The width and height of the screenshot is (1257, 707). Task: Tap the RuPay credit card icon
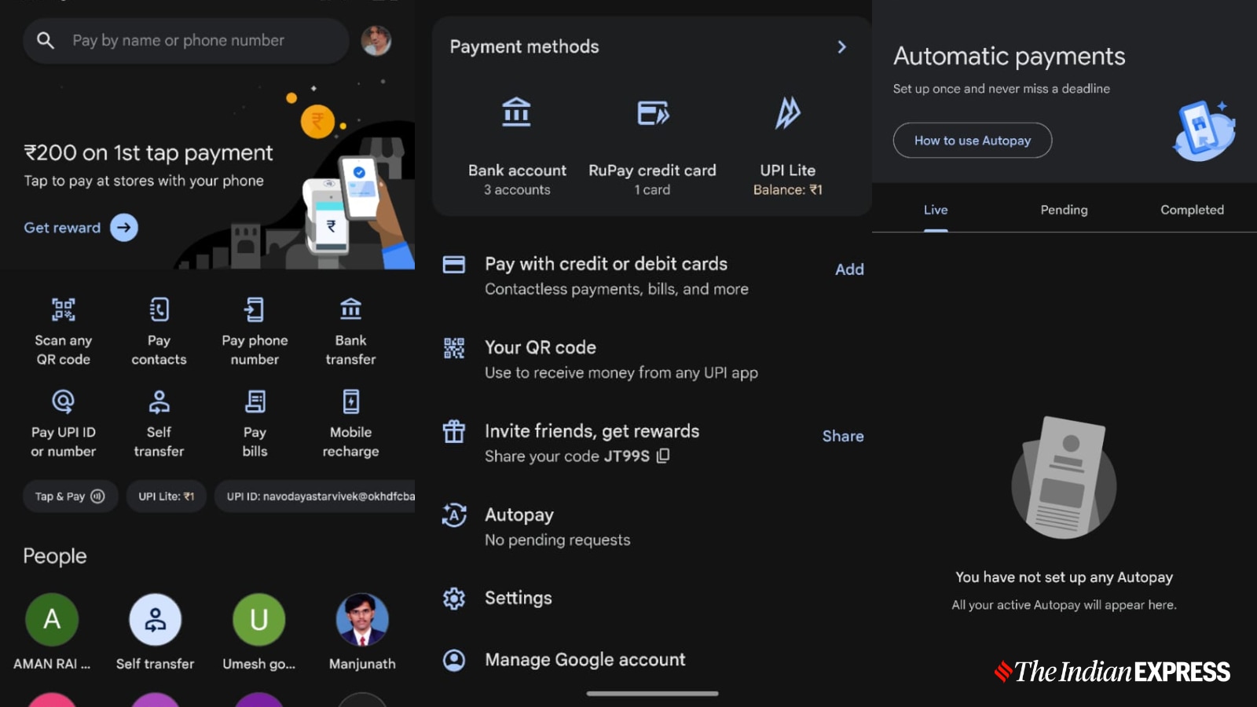click(652, 114)
